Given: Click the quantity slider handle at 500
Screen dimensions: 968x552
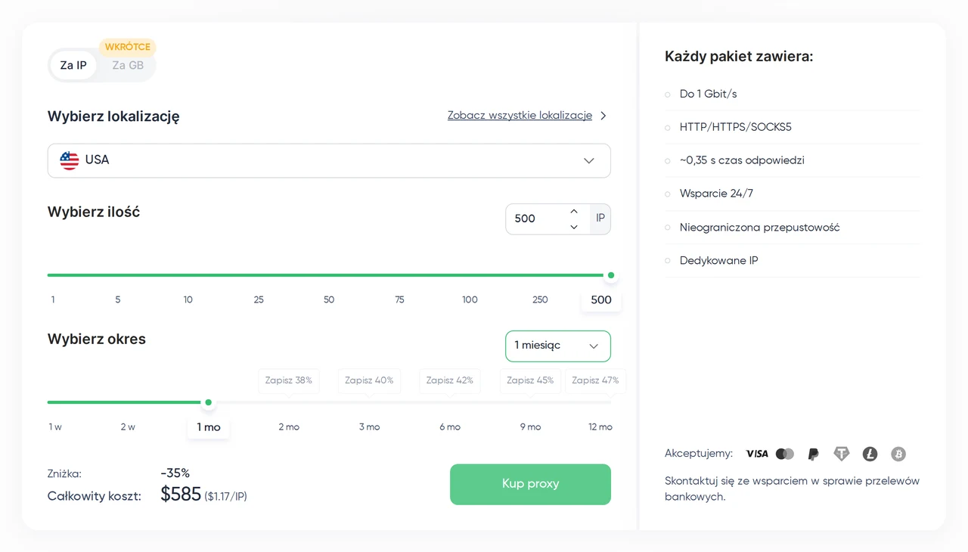Looking at the screenshot, I should click(611, 275).
